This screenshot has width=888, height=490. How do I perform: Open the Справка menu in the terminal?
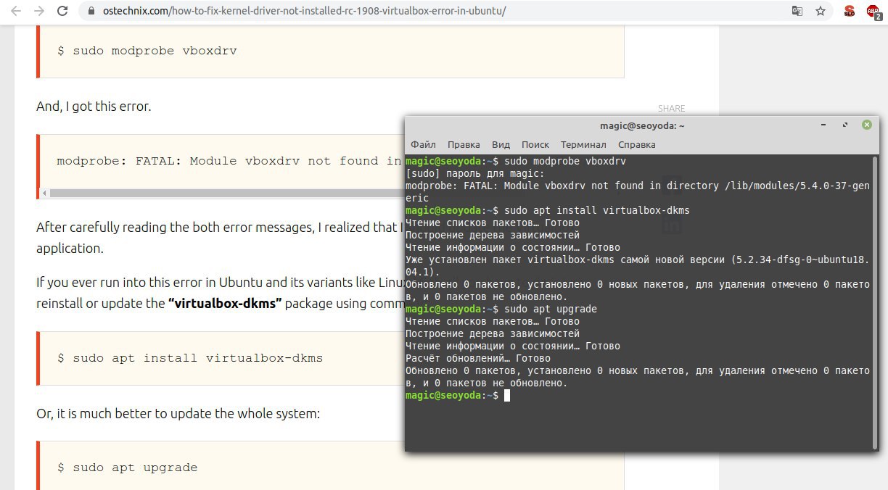coord(637,145)
